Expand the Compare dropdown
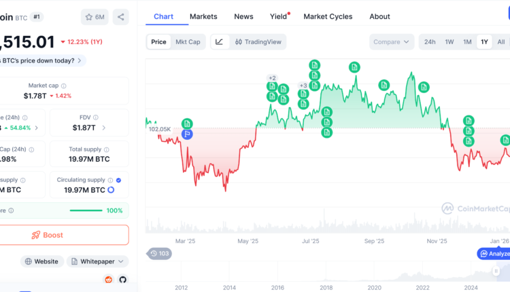The height and width of the screenshot is (292, 510). tap(392, 42)
